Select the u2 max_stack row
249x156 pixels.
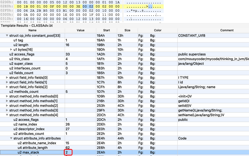(x=125, y=152)
